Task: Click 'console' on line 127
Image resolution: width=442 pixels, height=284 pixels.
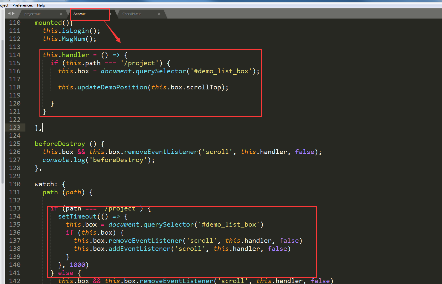Action: pyautogui.click(x=56, y=160)
